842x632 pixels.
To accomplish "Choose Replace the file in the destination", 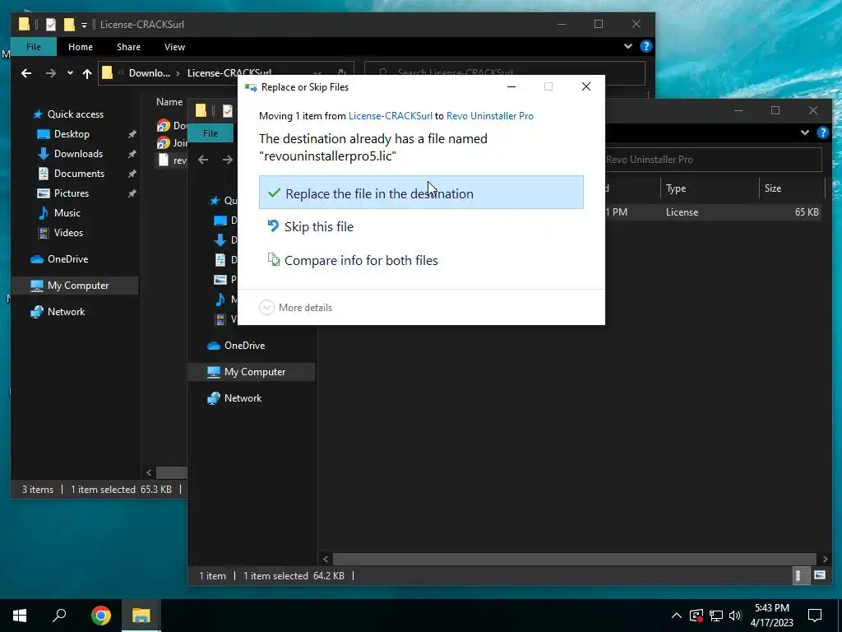I will coord(421,193).
